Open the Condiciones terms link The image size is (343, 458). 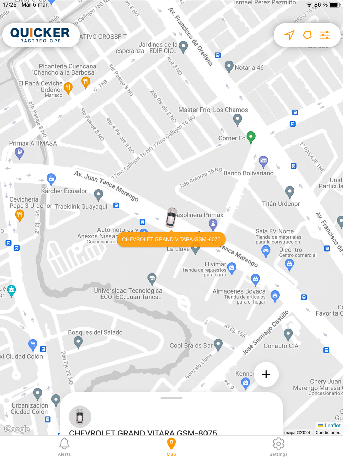point(328,433)
